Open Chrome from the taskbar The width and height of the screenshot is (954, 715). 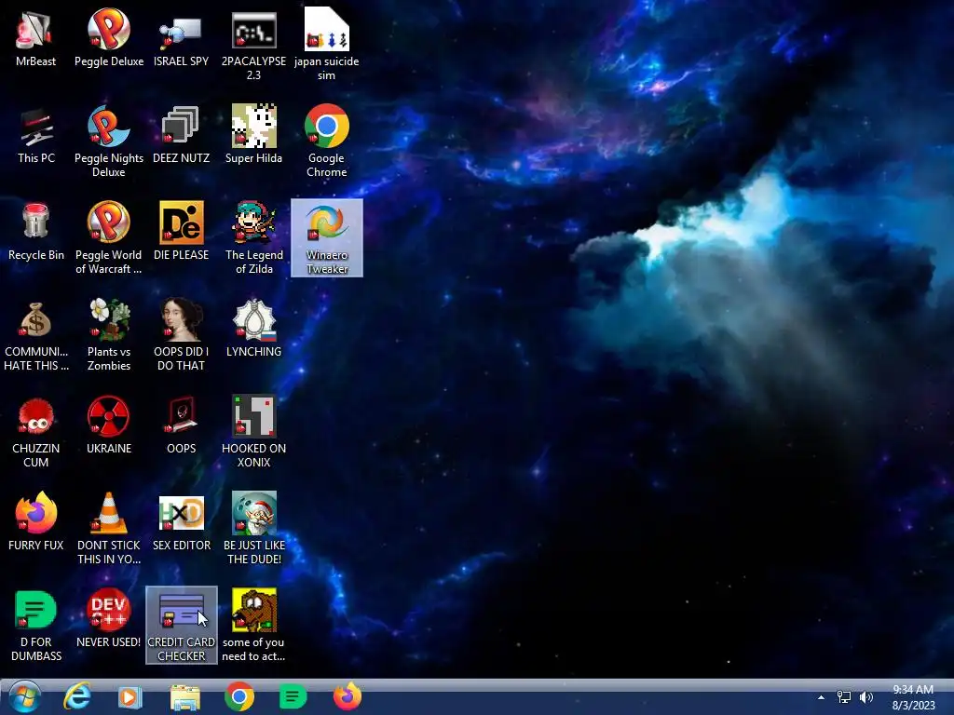pos(239,696)
